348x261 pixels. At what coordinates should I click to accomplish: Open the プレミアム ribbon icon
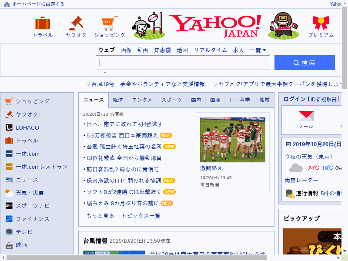[x=321, y=23]
